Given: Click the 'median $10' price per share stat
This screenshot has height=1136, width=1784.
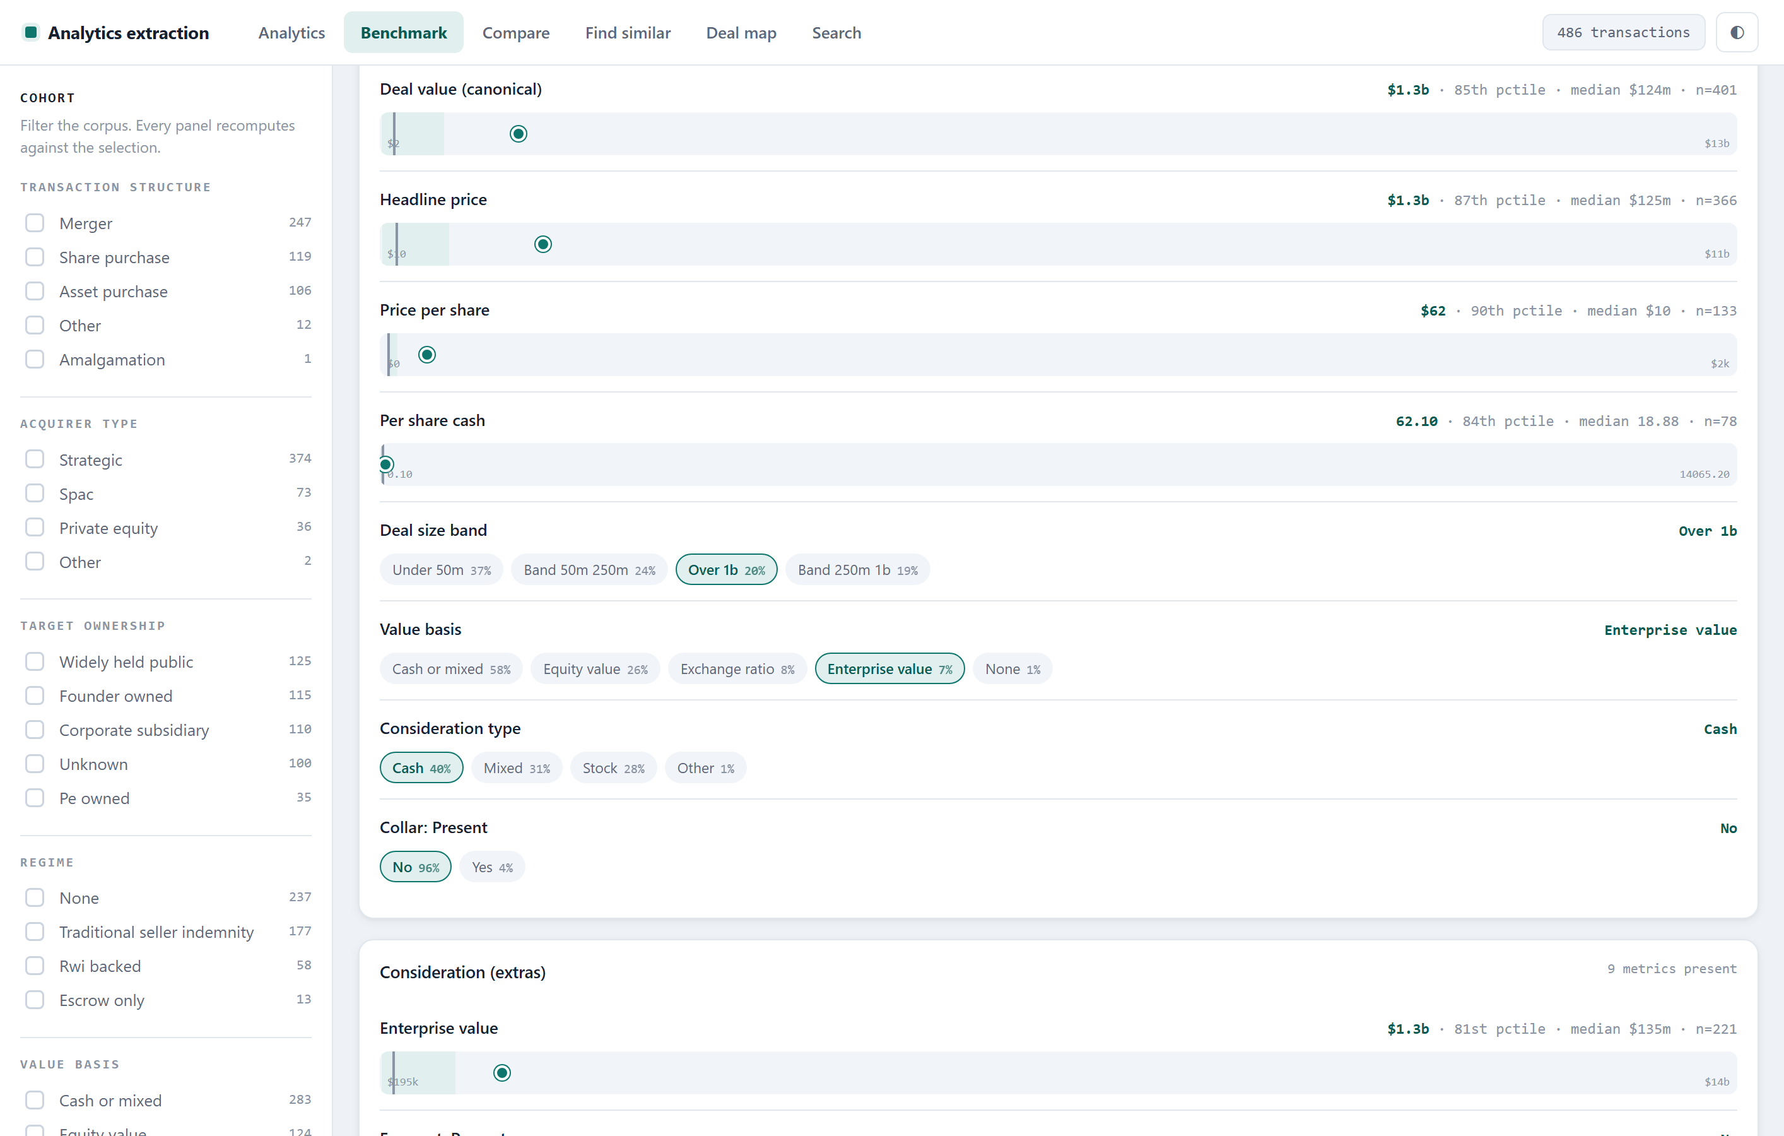Looking at the screenshot, I should click(x=1628, y=311).
